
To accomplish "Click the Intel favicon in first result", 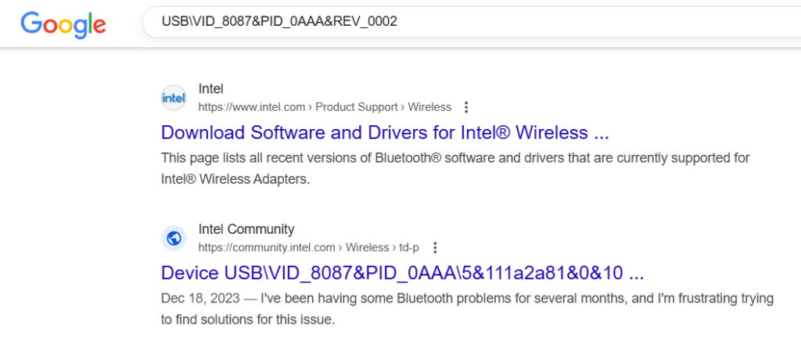I will click(x=174, y=98).
